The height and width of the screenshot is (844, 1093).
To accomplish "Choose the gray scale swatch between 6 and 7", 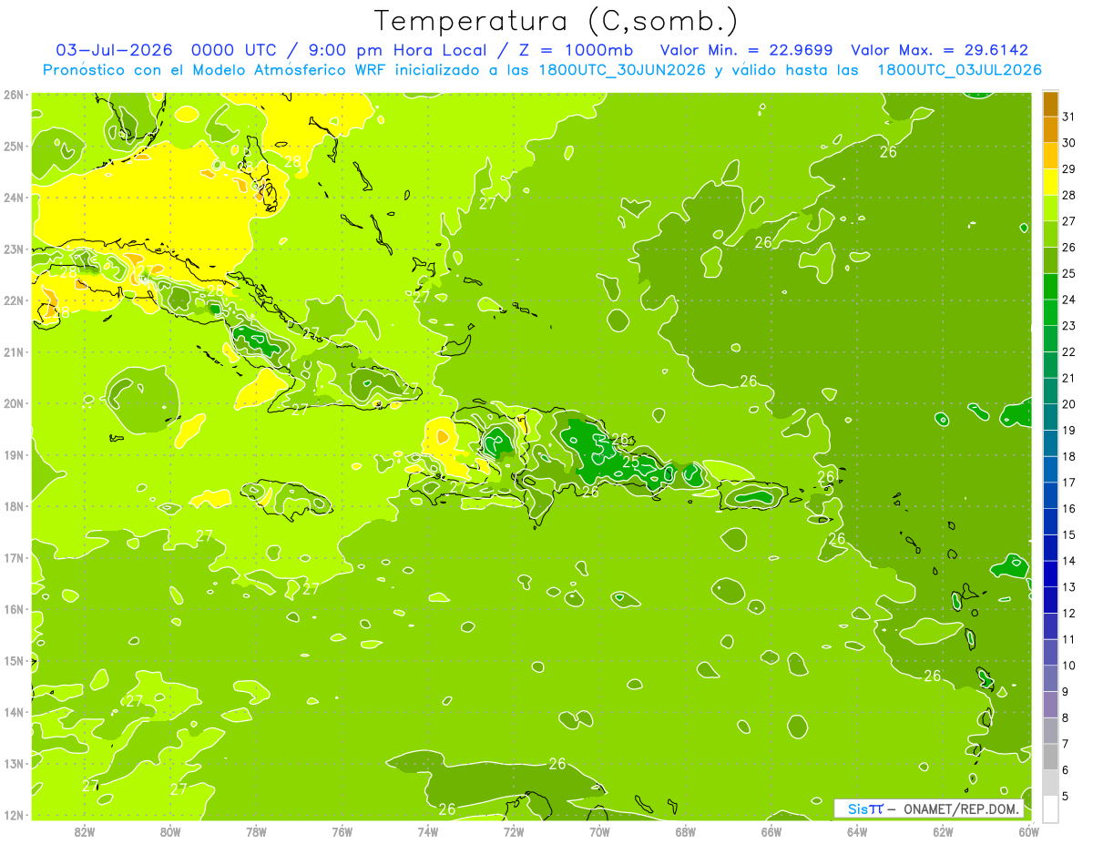I will [x=1050, y=757].
